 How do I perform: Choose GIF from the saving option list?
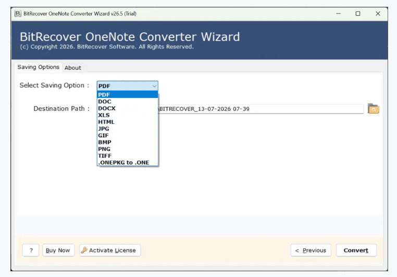click(x=127, y=135)
